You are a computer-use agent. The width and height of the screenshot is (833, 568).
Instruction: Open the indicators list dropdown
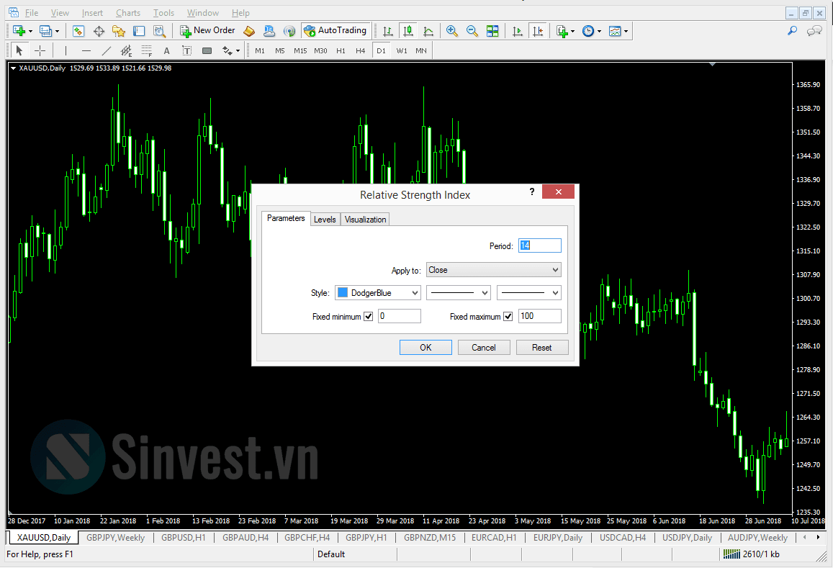pos(565,32)
